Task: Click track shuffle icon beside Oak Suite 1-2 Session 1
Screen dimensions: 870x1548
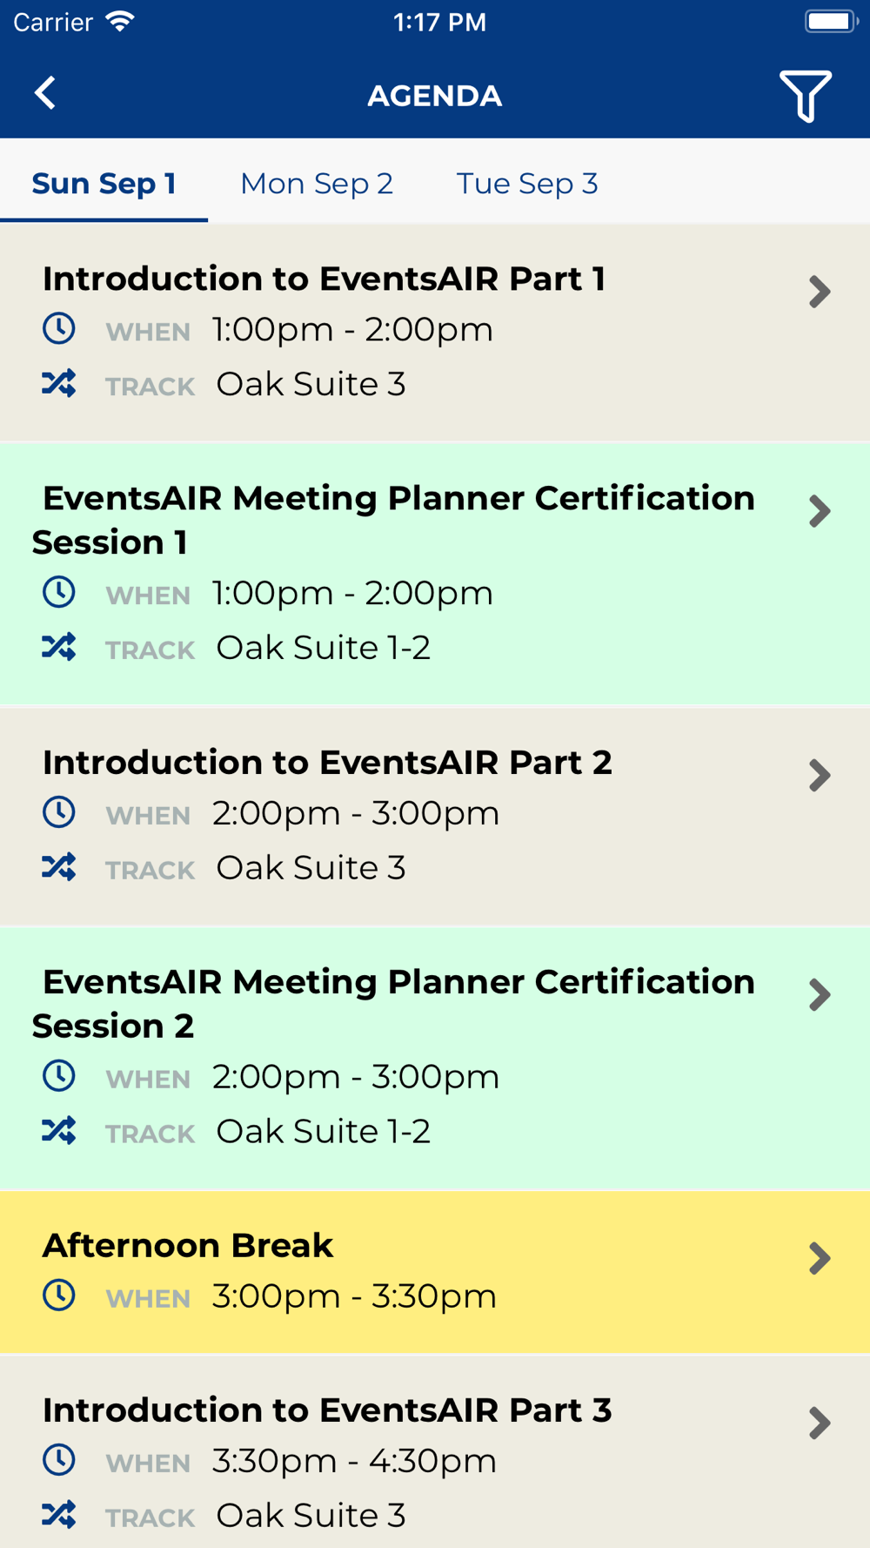Action: click(x=59, y=647)
